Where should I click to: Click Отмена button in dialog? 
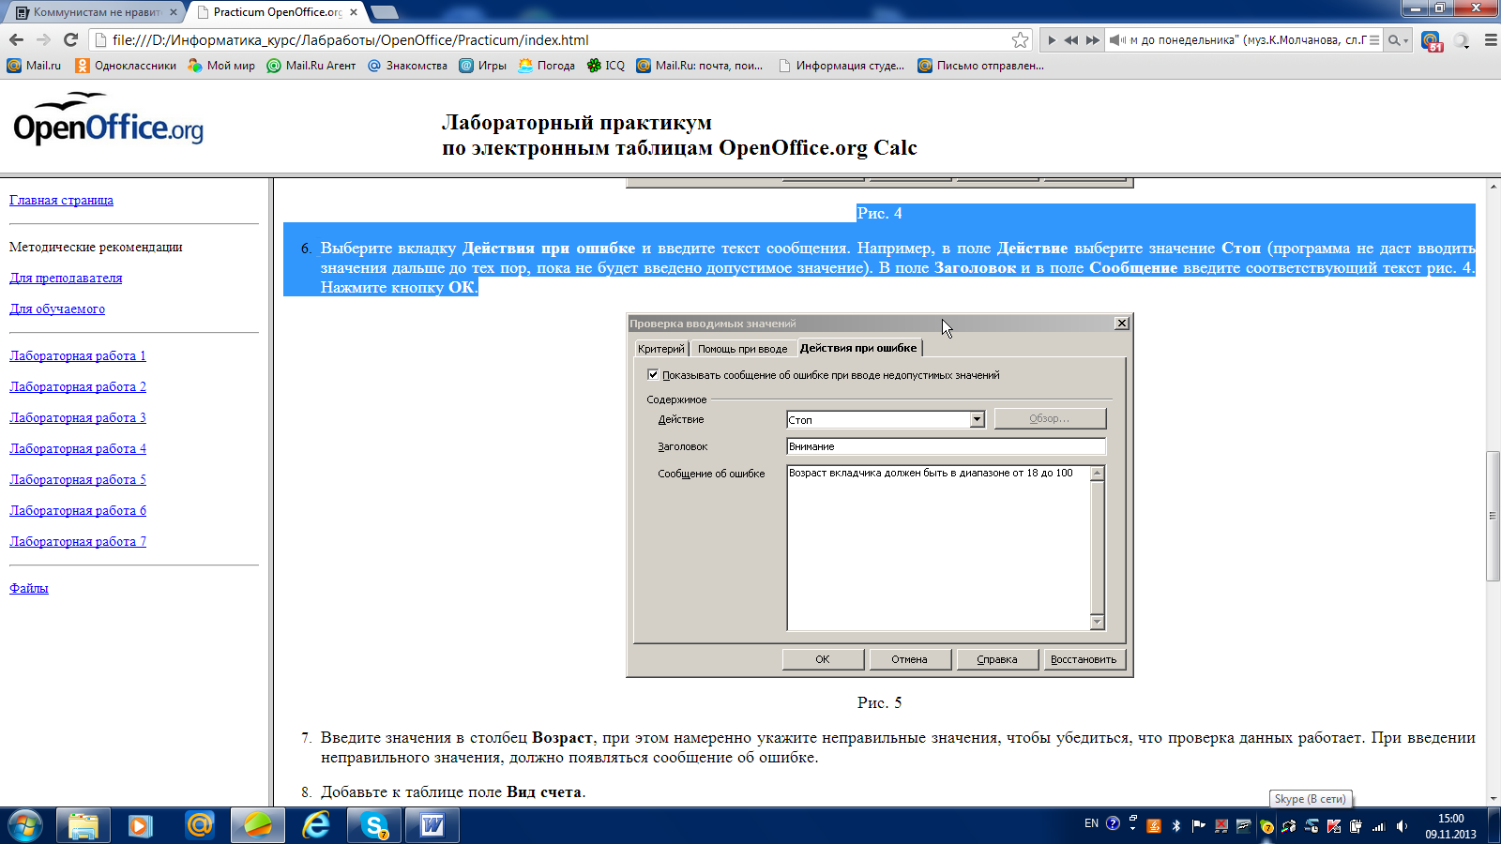point(910,659)
